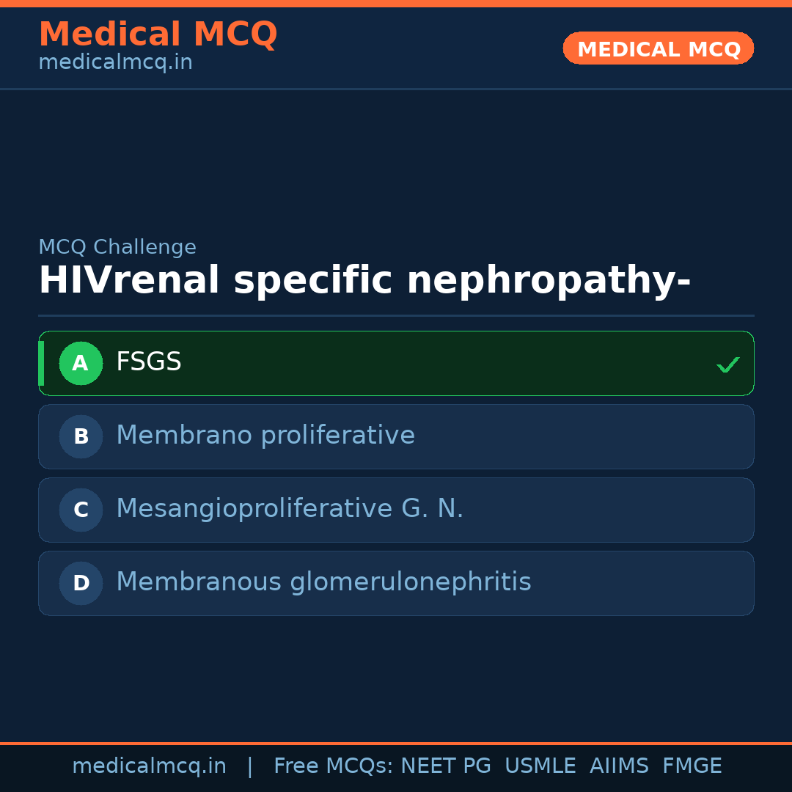The height and width of the screenshot is (792, 792).
Task: Open the medicalmcq.in link below the header title
Action: pos(115,63)
